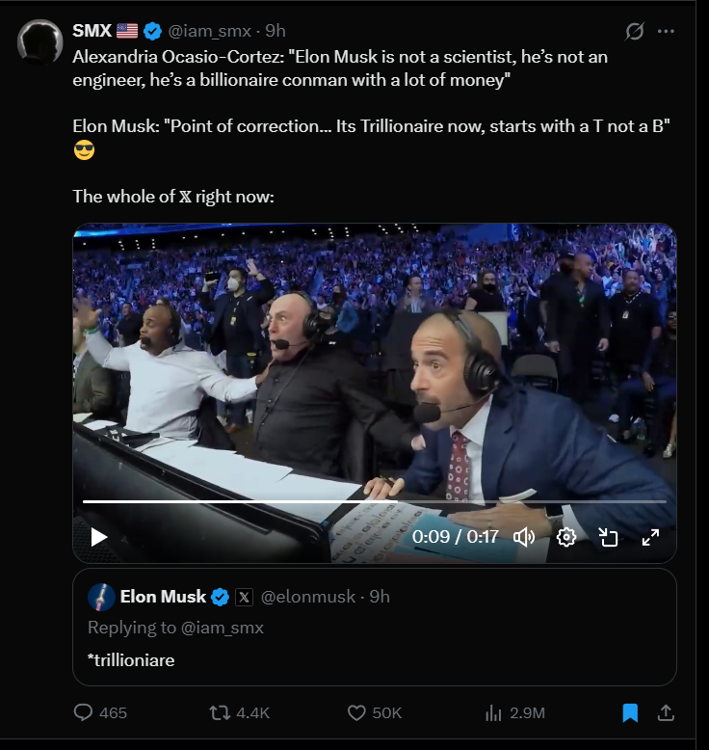Share the post via share icon
This screenshot has height=750, width=709.
(666, 712)
